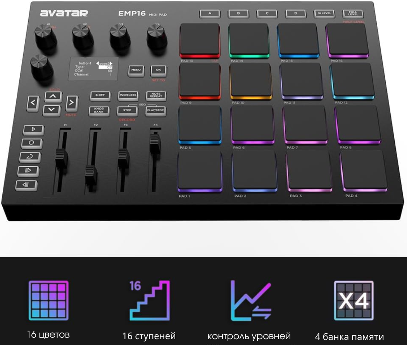407x345 pixels.
Task: Toggle the FULL LEVEL button
Action: [353, 14]
